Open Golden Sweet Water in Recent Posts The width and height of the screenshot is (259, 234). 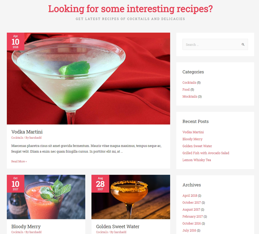pos(197,146)
